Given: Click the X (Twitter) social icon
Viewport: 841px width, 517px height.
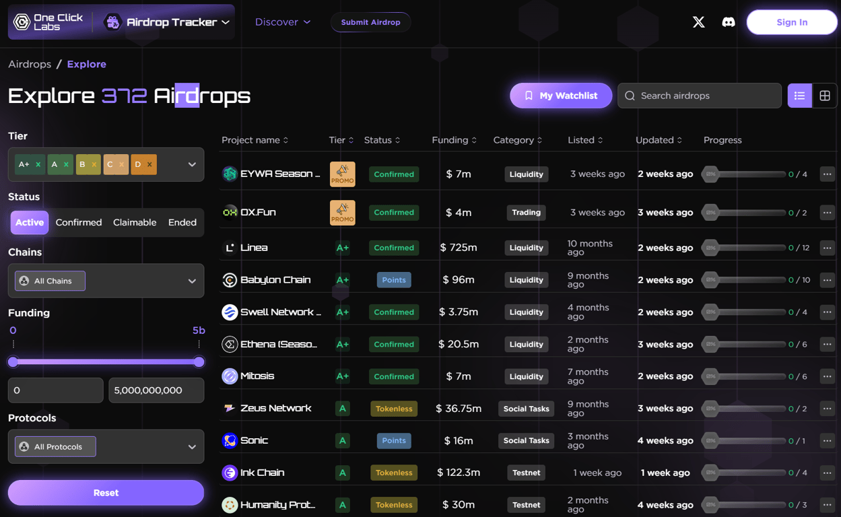Looking at the screenshot, I should (698, 22).
